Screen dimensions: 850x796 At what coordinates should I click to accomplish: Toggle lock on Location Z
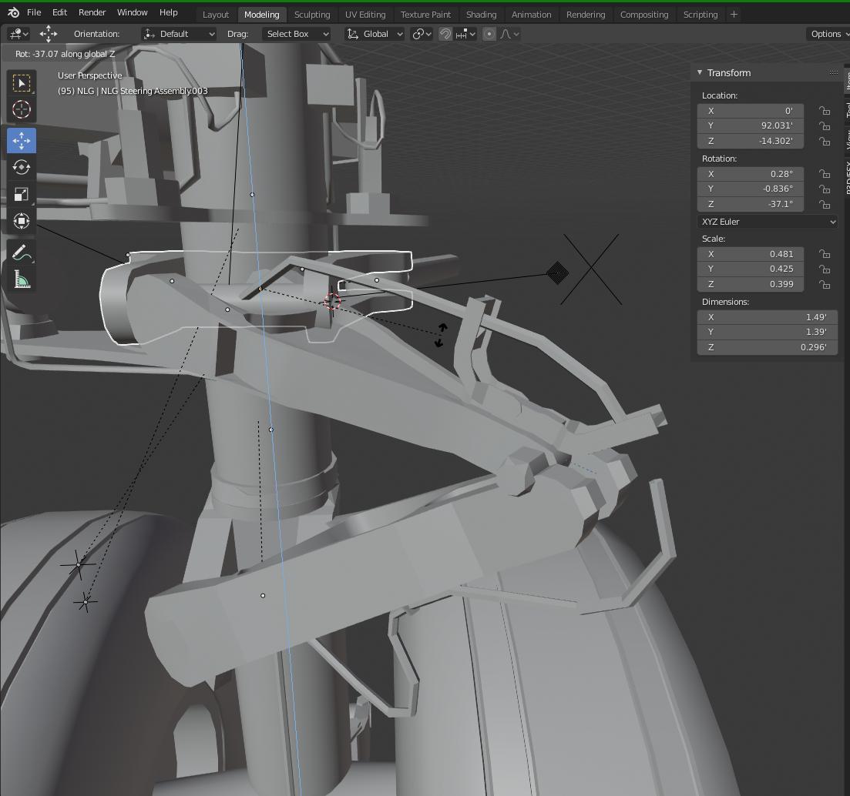click(x=825, y=141)
